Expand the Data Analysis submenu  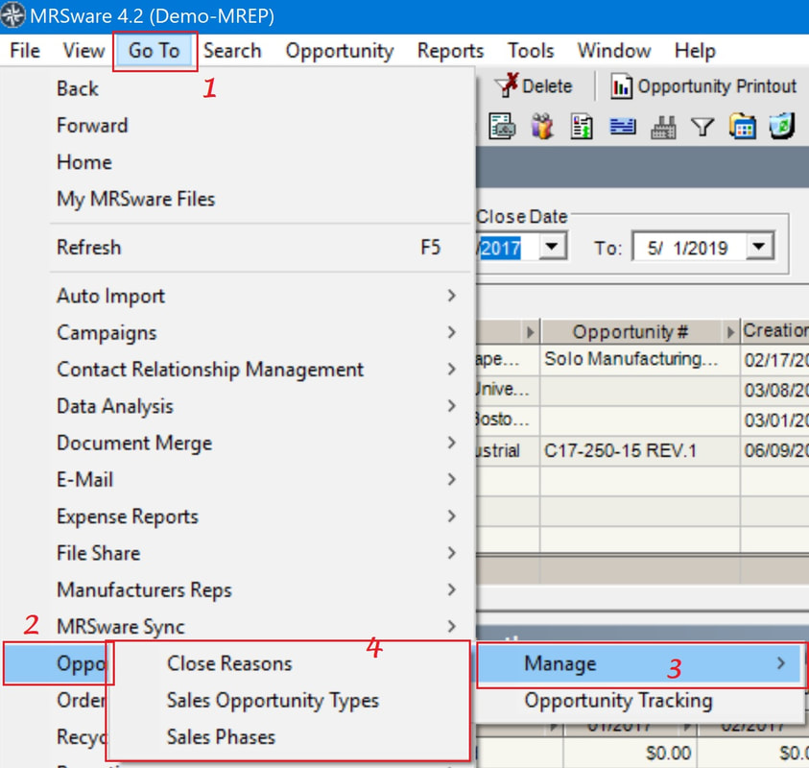pyautogui.click(x=237, y=406)
